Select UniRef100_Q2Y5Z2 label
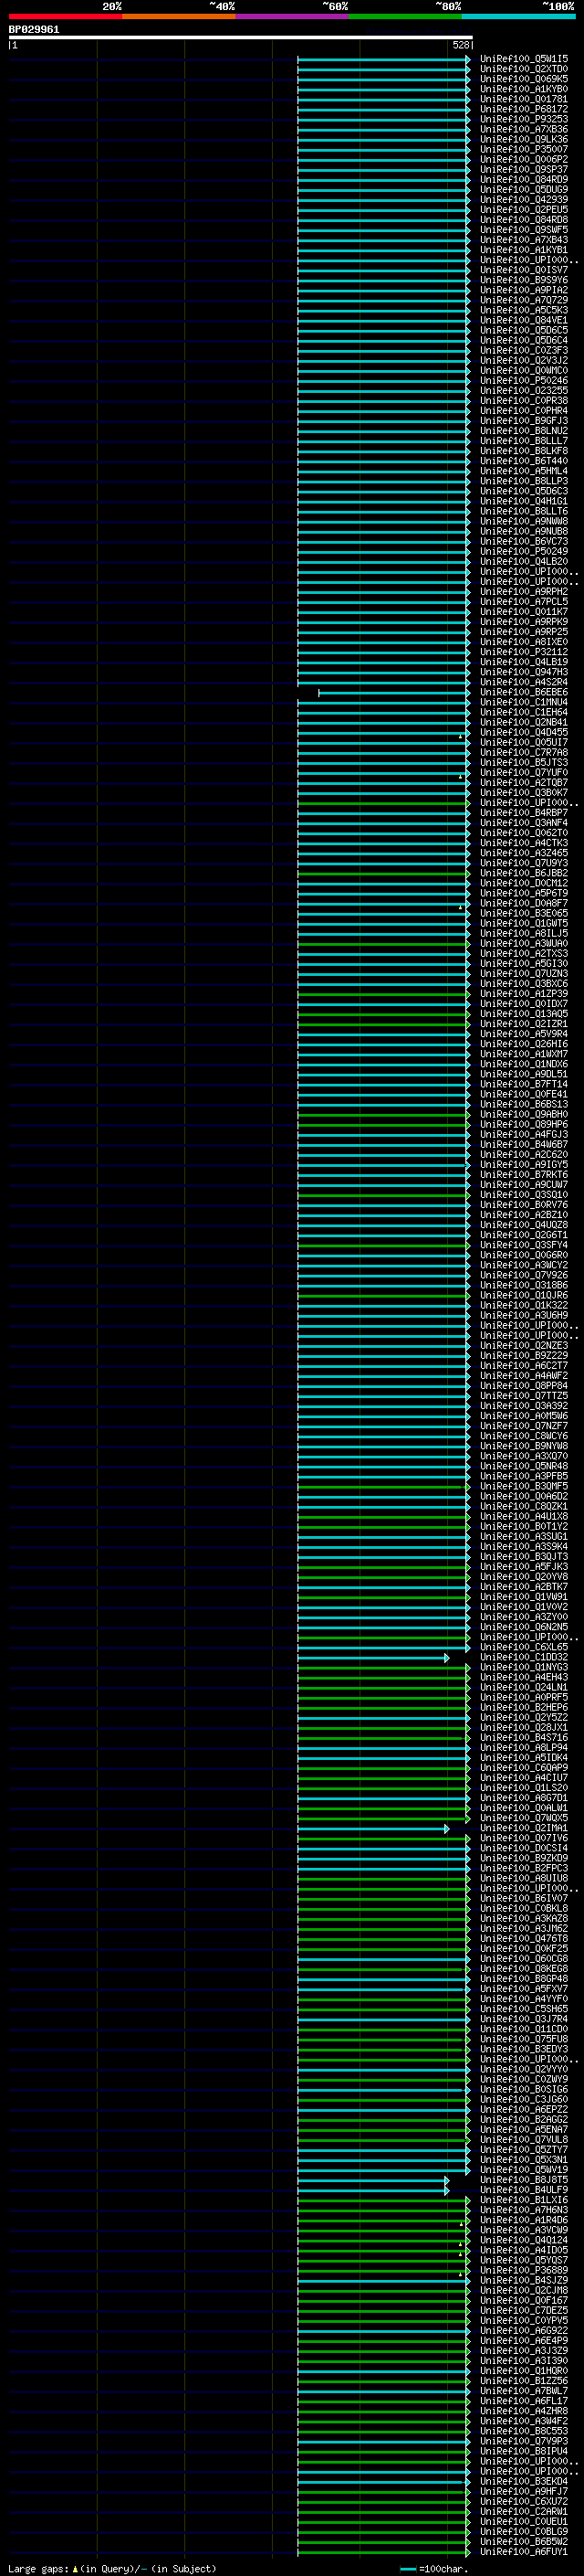The width and height of the screenshot is (584, 2576). tap(524, 1717)
